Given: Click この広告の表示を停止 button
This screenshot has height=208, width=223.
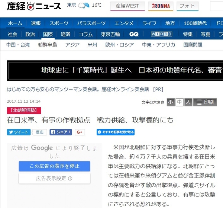Looking at the screenshot, I should [x=55, y=166].
